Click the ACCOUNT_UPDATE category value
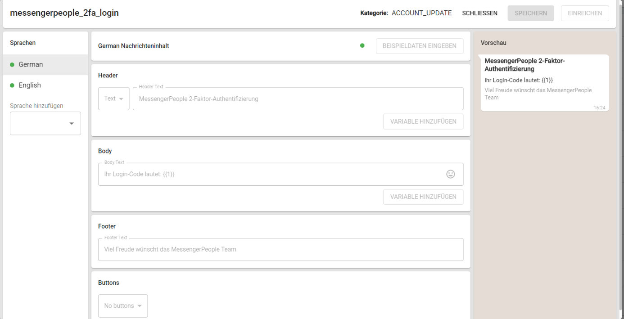 point(421,13)
